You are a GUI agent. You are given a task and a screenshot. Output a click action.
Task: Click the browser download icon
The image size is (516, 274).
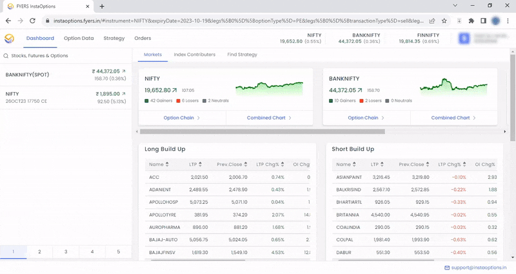coord(459,21)
